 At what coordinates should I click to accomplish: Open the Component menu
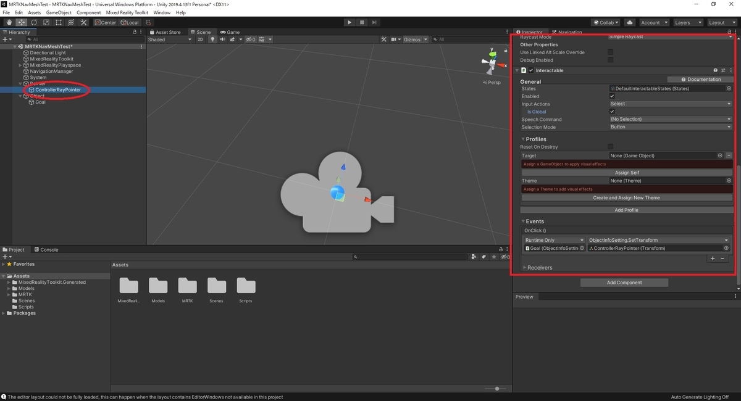coord(89,12)
